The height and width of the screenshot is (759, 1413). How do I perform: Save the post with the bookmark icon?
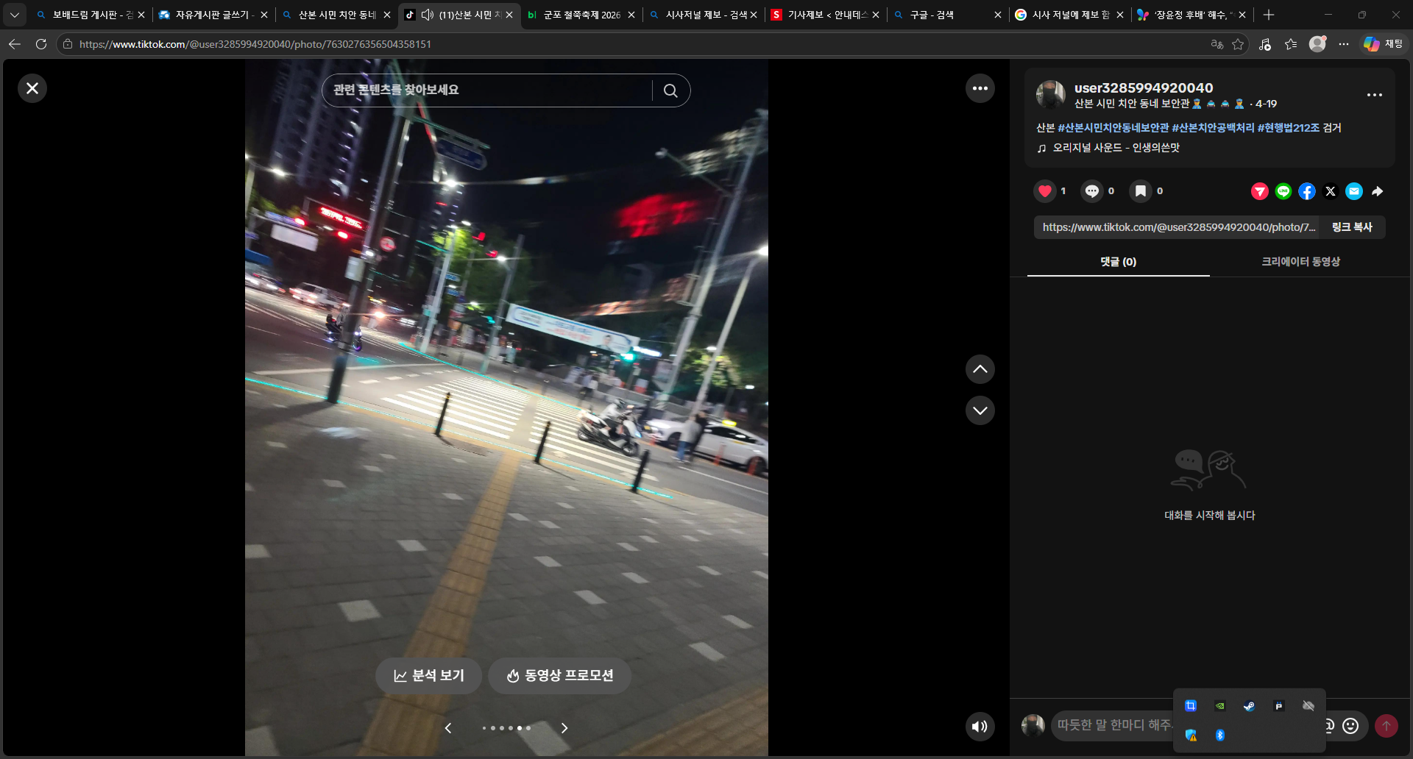[1141, 191]
